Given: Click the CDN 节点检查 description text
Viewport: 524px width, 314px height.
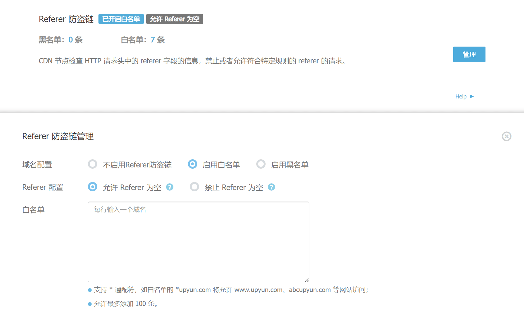Looking at the screenshot, I should click(x=192, y=61).
